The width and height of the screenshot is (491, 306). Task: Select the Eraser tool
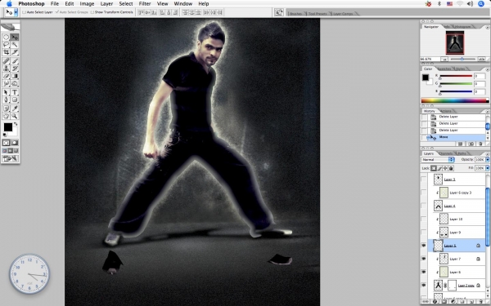pyautogui.click(x=6, y=76)
